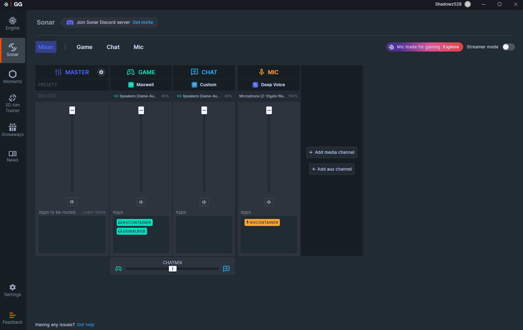Click the GAME channel gamepad header

(x=141, y=72)
